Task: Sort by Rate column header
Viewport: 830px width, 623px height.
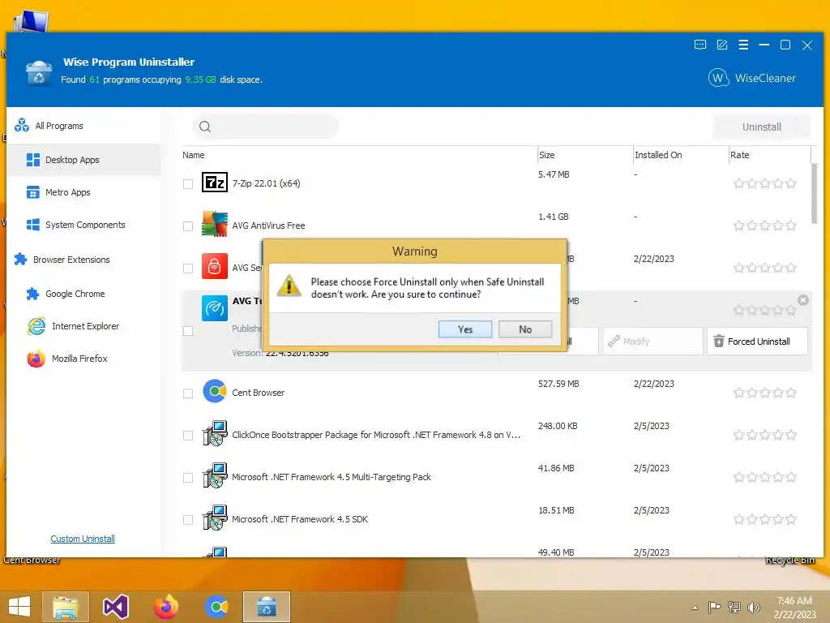Action: 739,155
